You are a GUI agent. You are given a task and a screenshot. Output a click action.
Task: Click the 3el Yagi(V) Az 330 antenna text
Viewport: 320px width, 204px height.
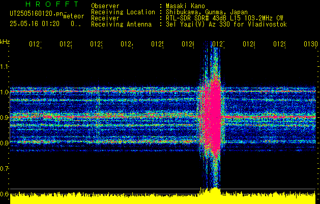[x=226, y=24]
